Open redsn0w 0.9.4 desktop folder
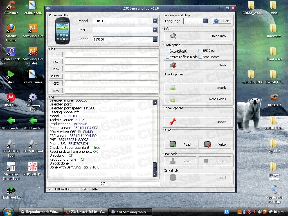Screen dimensions: 288x216 tap(252, 77)
